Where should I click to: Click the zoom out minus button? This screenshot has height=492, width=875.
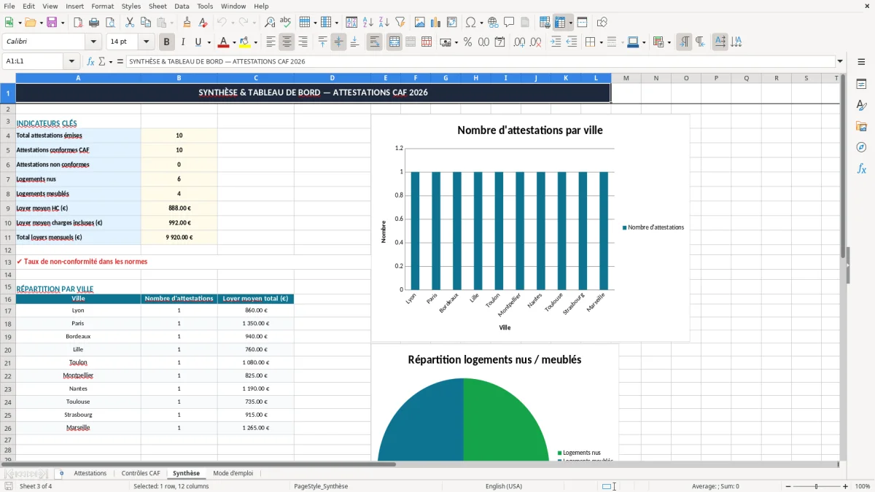pos(787,486)
